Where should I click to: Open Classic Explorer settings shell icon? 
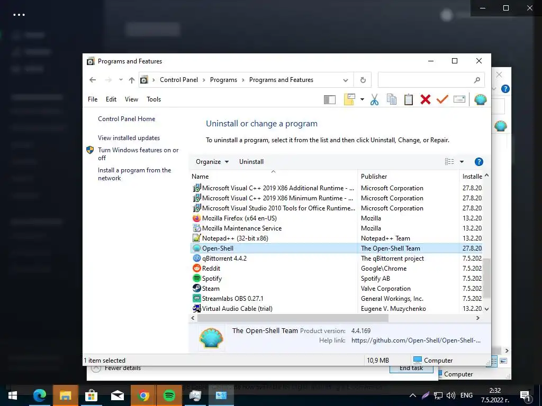coord(481,99)
